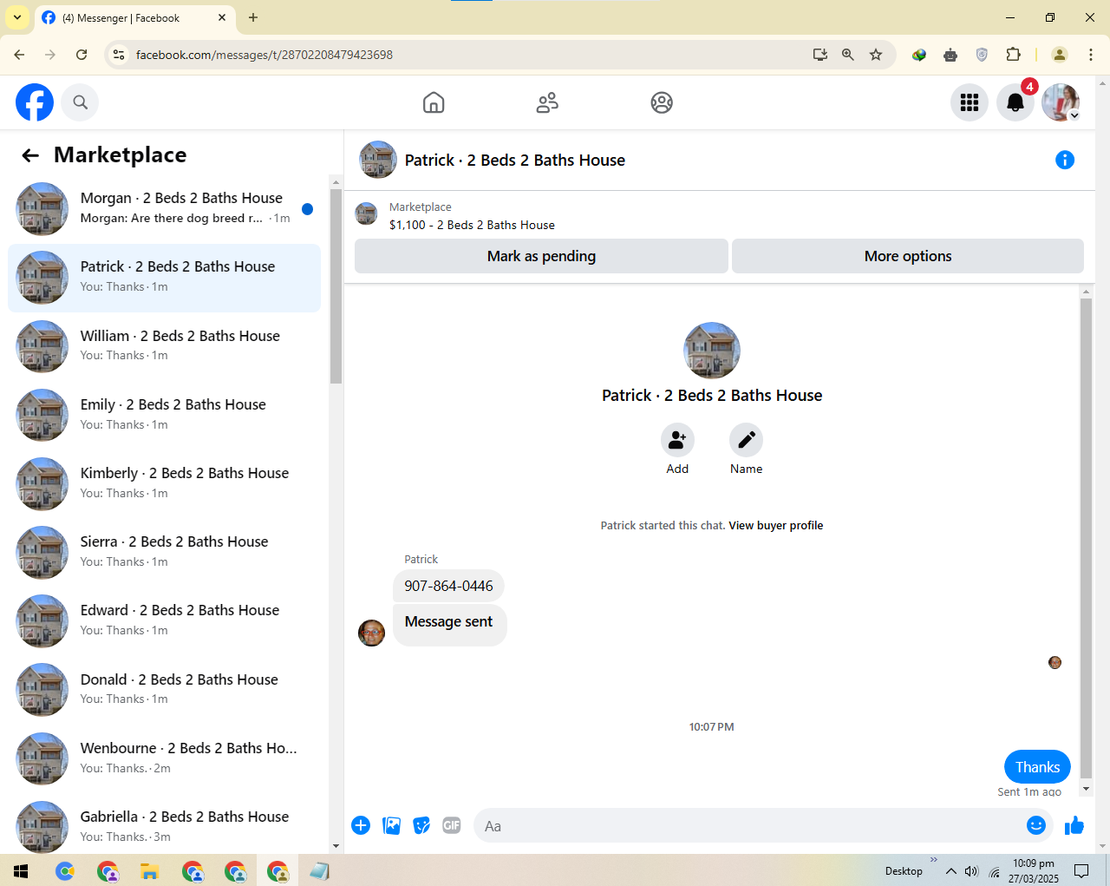Open a new browser tab
1110x886 pixels.
(x=253, y=17)
